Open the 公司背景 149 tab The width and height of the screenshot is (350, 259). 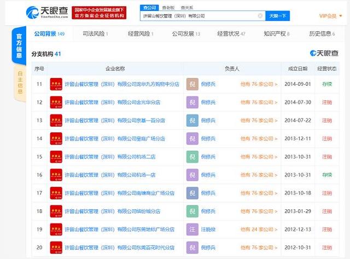49,34
